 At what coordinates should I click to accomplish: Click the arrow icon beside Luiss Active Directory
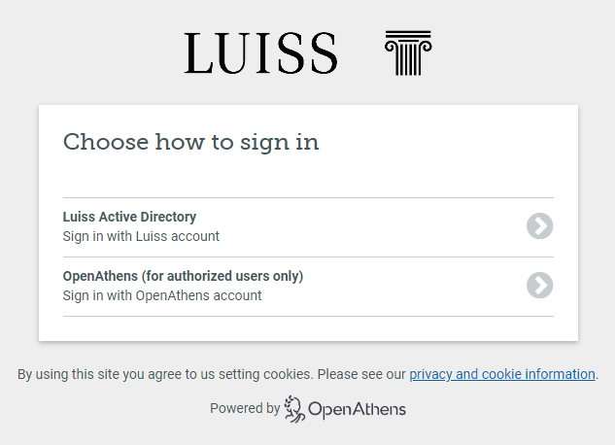539,226
